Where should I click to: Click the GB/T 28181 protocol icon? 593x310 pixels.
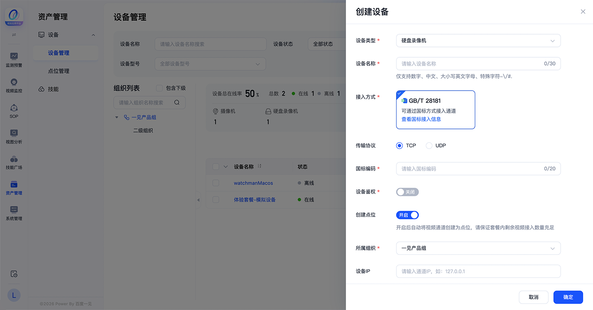coord(404,100)
